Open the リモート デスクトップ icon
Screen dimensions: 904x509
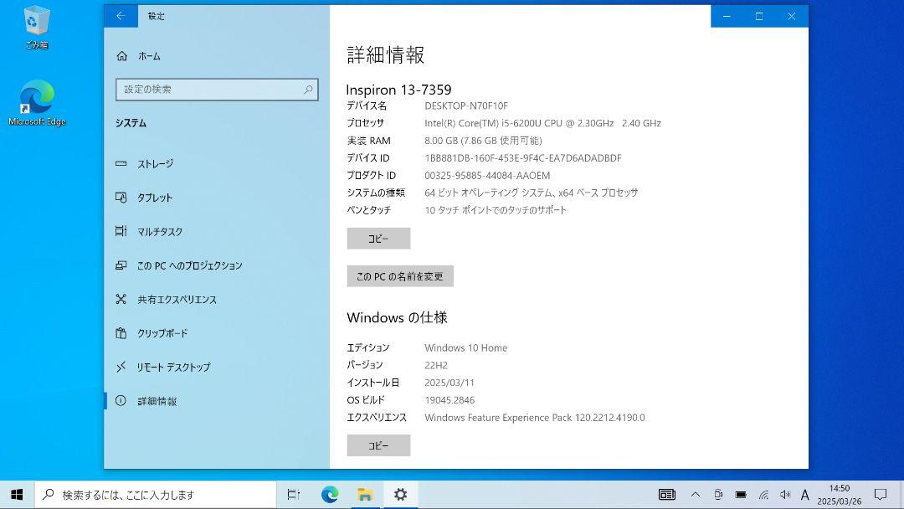tap(121, 368)
